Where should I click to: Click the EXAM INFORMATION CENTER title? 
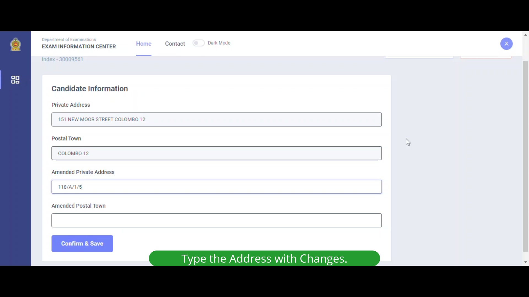click(79, 46)
